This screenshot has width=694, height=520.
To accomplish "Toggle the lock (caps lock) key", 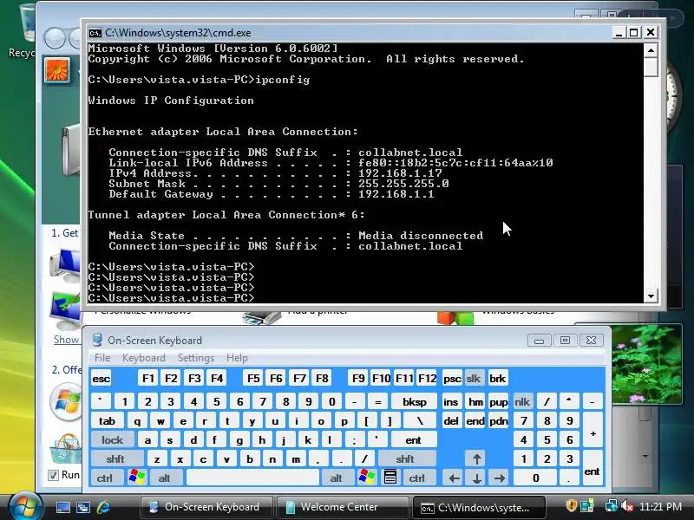I will pyautogui.click(x=112, y=440).
